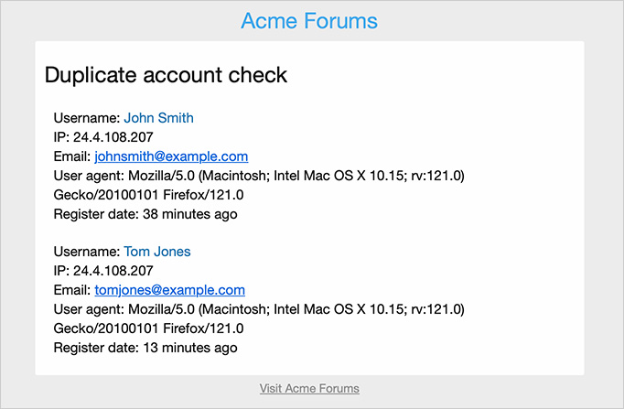Viewport: 624px width, 409px height.
Task: Click the IP label in Tom Jones's entry
Action: [60, 271]
